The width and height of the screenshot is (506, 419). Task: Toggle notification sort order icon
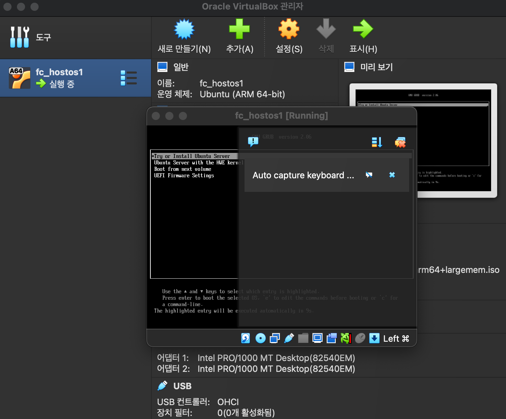(x=377, y=142)
